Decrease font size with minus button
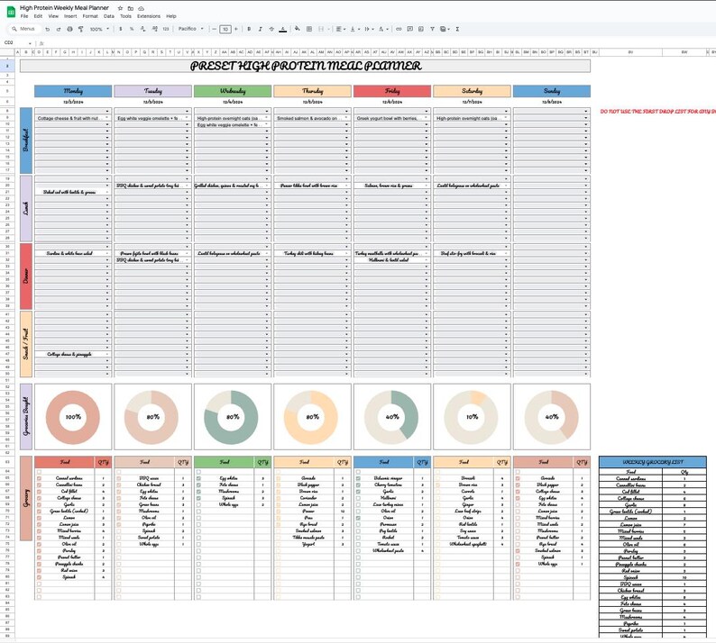 (214, 29)
